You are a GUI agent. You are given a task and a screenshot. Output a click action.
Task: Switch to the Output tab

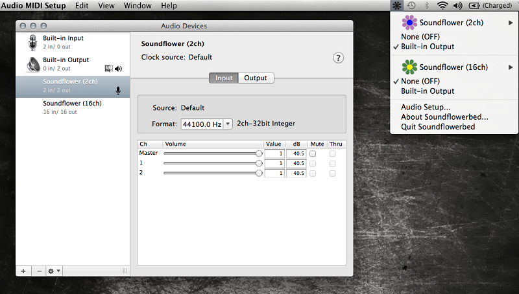click(256, 78)
